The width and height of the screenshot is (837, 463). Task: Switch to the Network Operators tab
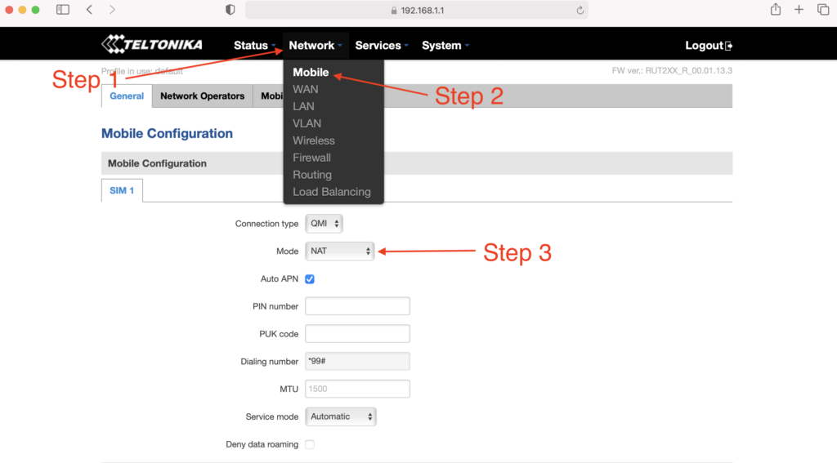click(x=202, y=96)
